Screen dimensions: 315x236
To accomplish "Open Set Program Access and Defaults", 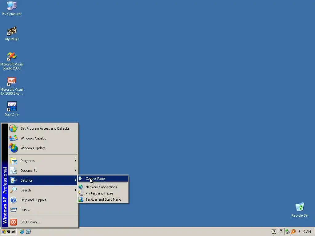I will 43,128.
